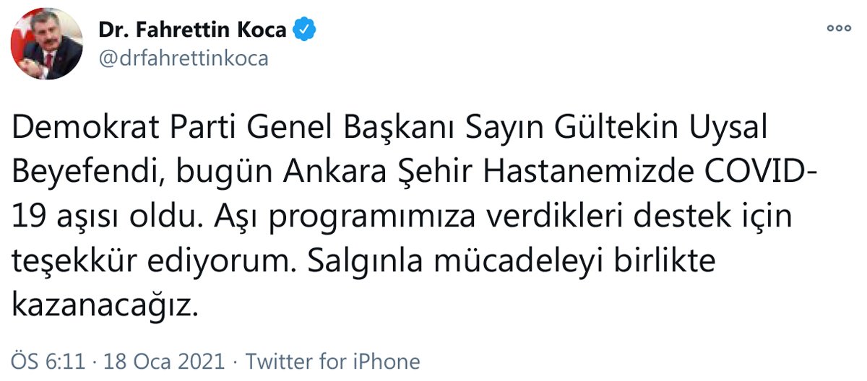Click the display name Dr. Fahrettin Koca
This screenshot has width=867, height=381.
coord(193,30)
